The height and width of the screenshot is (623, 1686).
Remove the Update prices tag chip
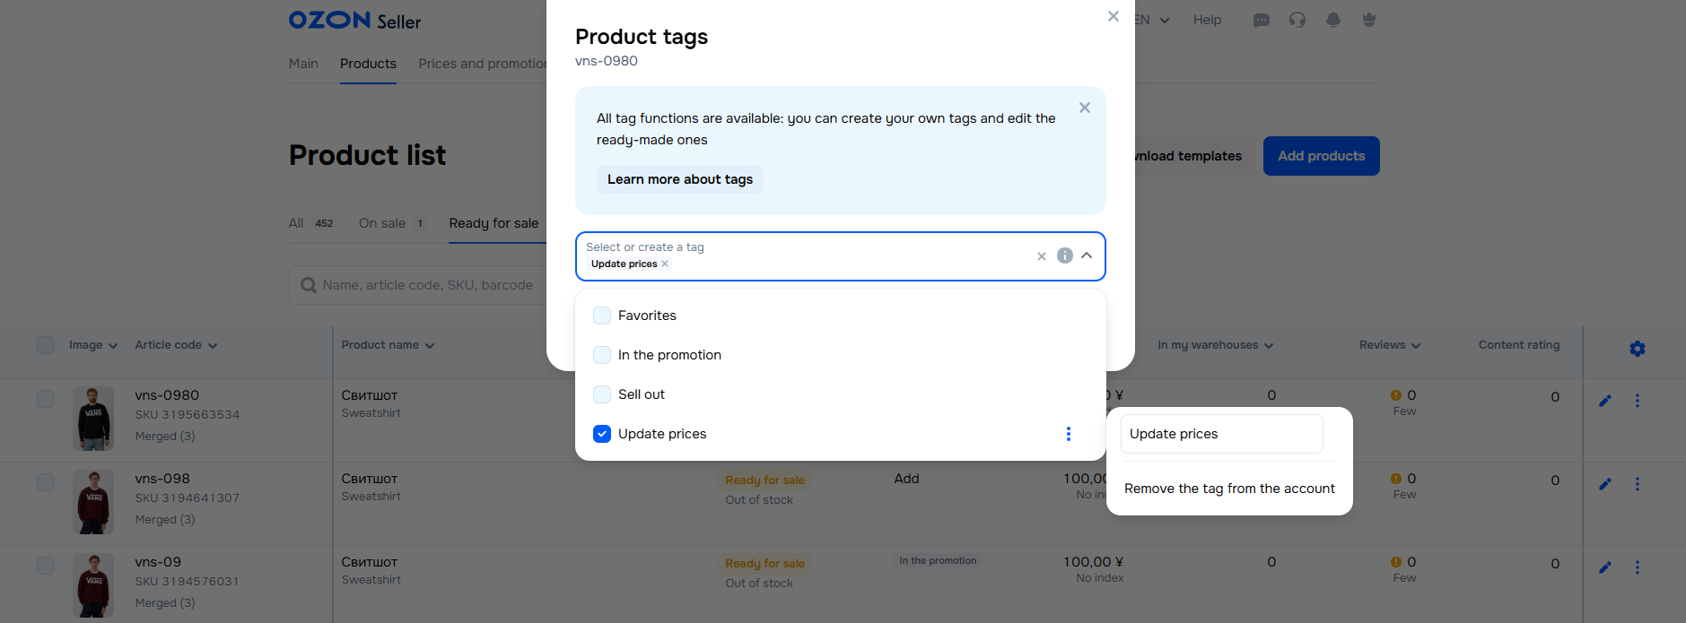click(665, 264)
